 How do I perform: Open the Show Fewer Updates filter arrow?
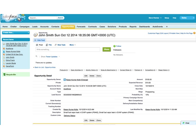[59, 57]
